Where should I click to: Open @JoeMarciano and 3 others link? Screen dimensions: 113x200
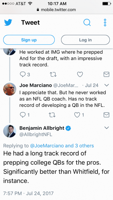click(x=62, y=146)
